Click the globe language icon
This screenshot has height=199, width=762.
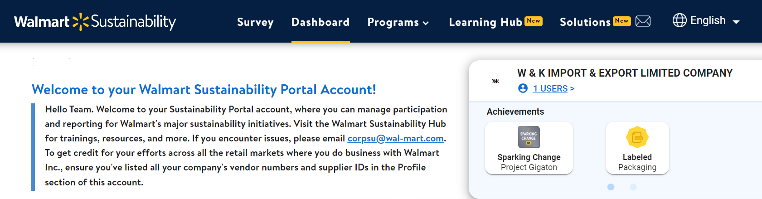[679, 20]
